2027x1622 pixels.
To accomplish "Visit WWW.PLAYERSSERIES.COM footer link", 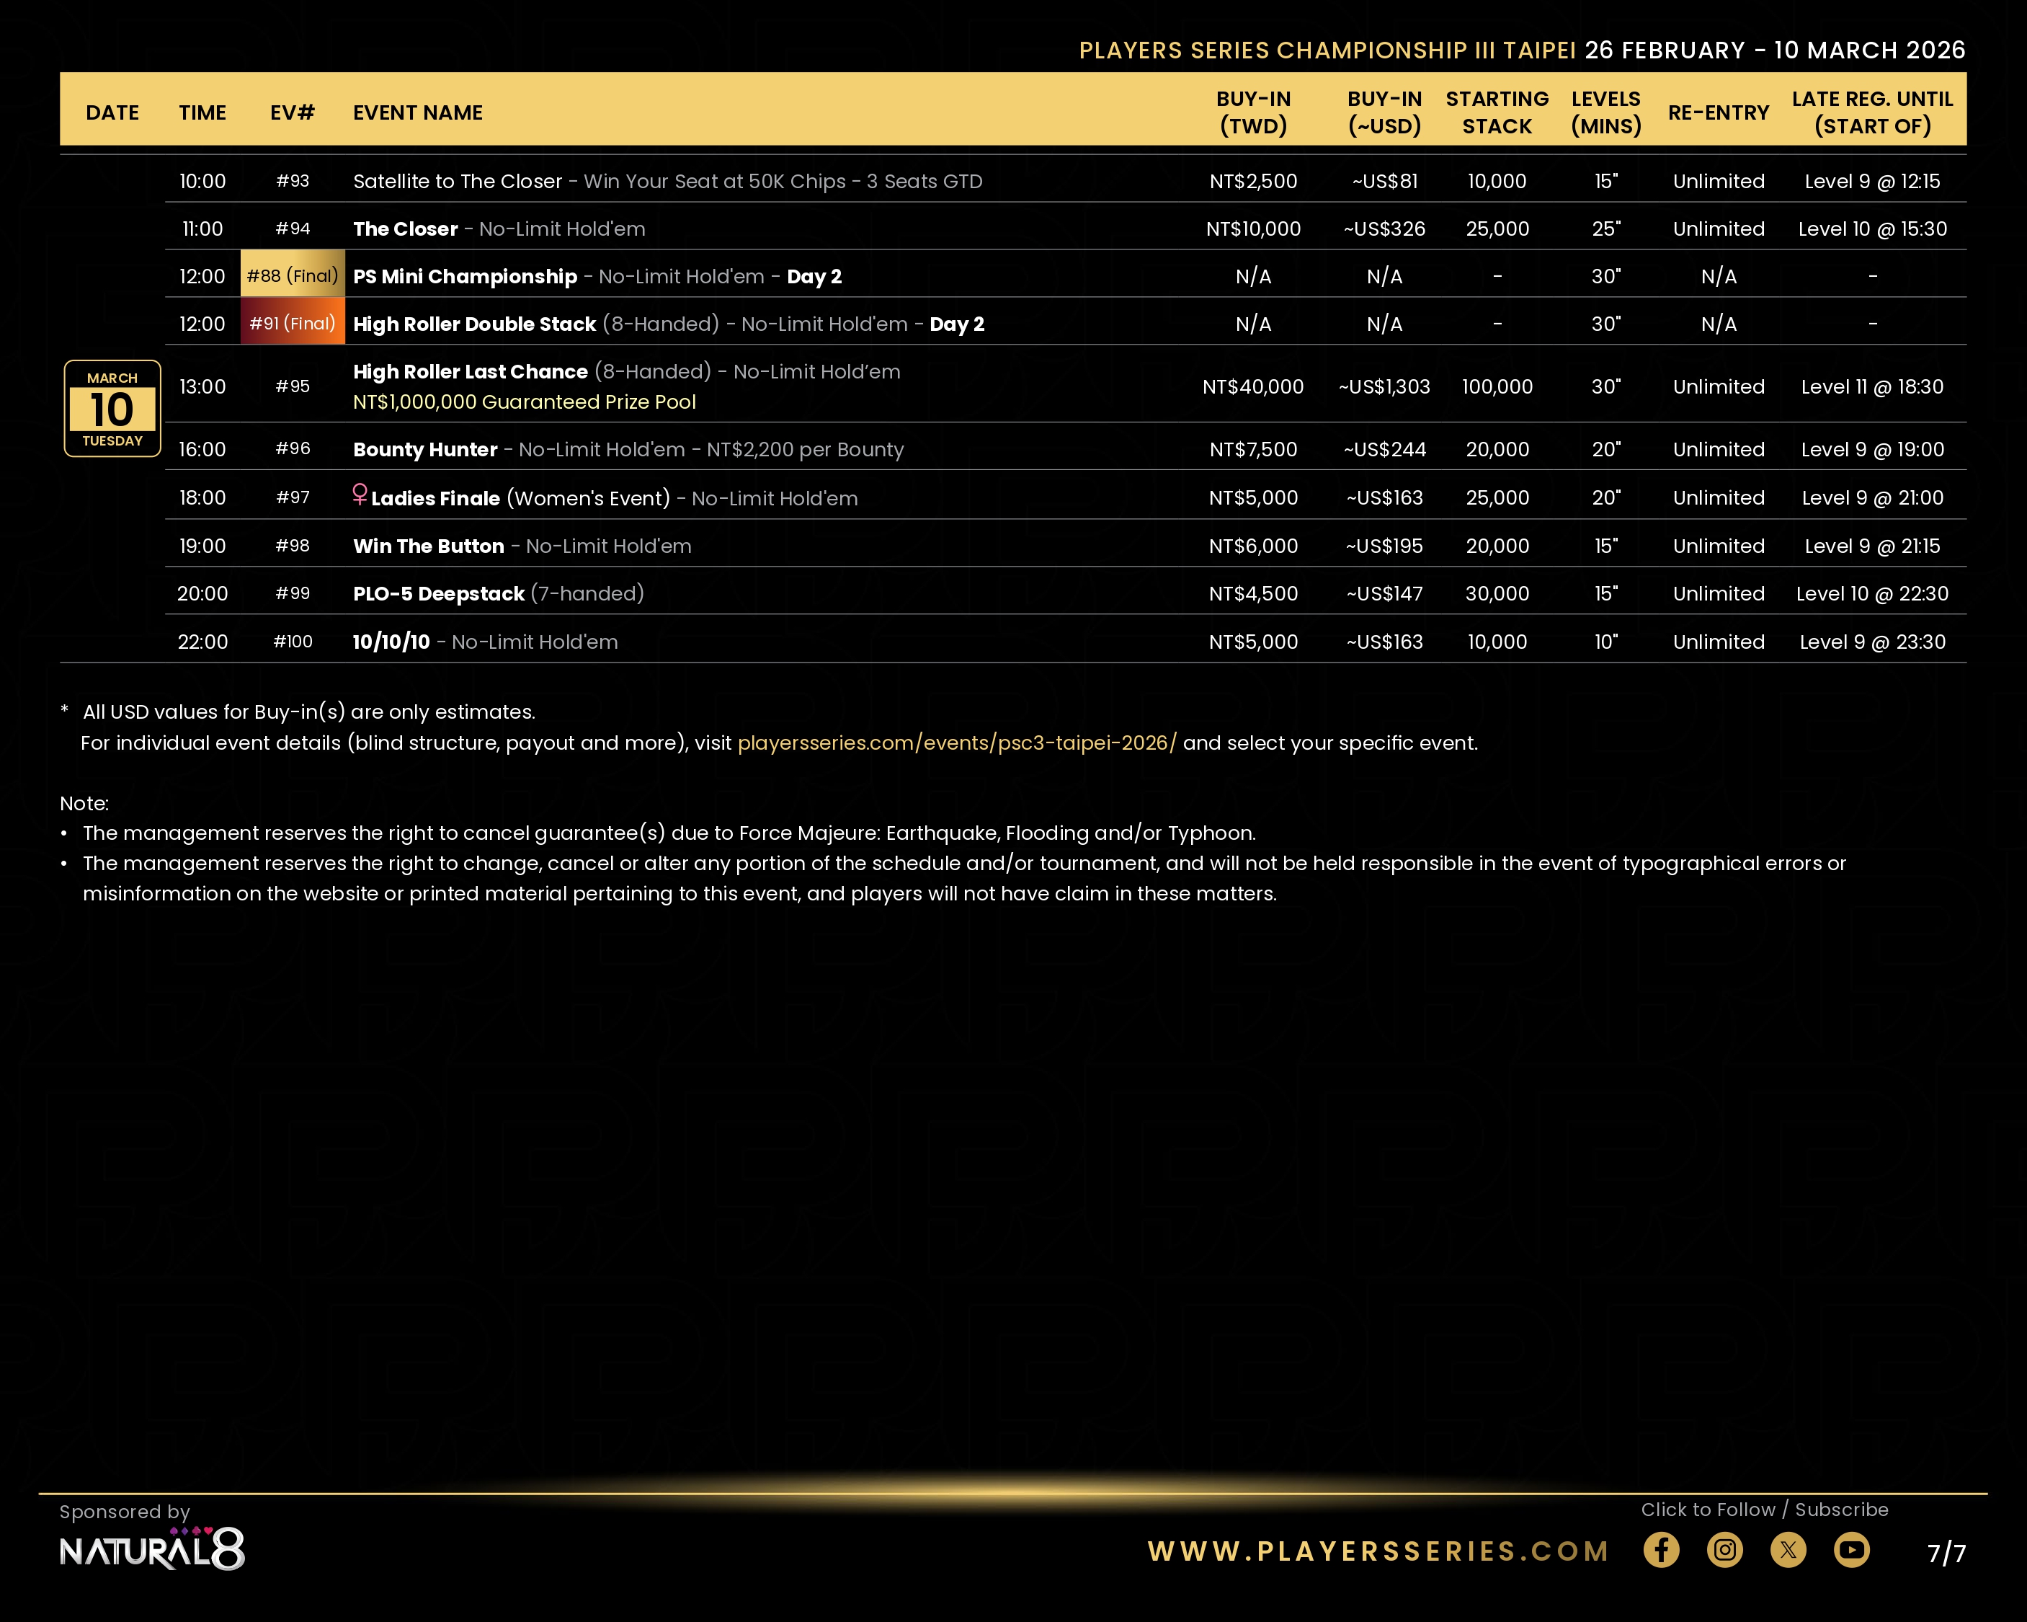I will pyautogui.click(x=1378, y=1551).
